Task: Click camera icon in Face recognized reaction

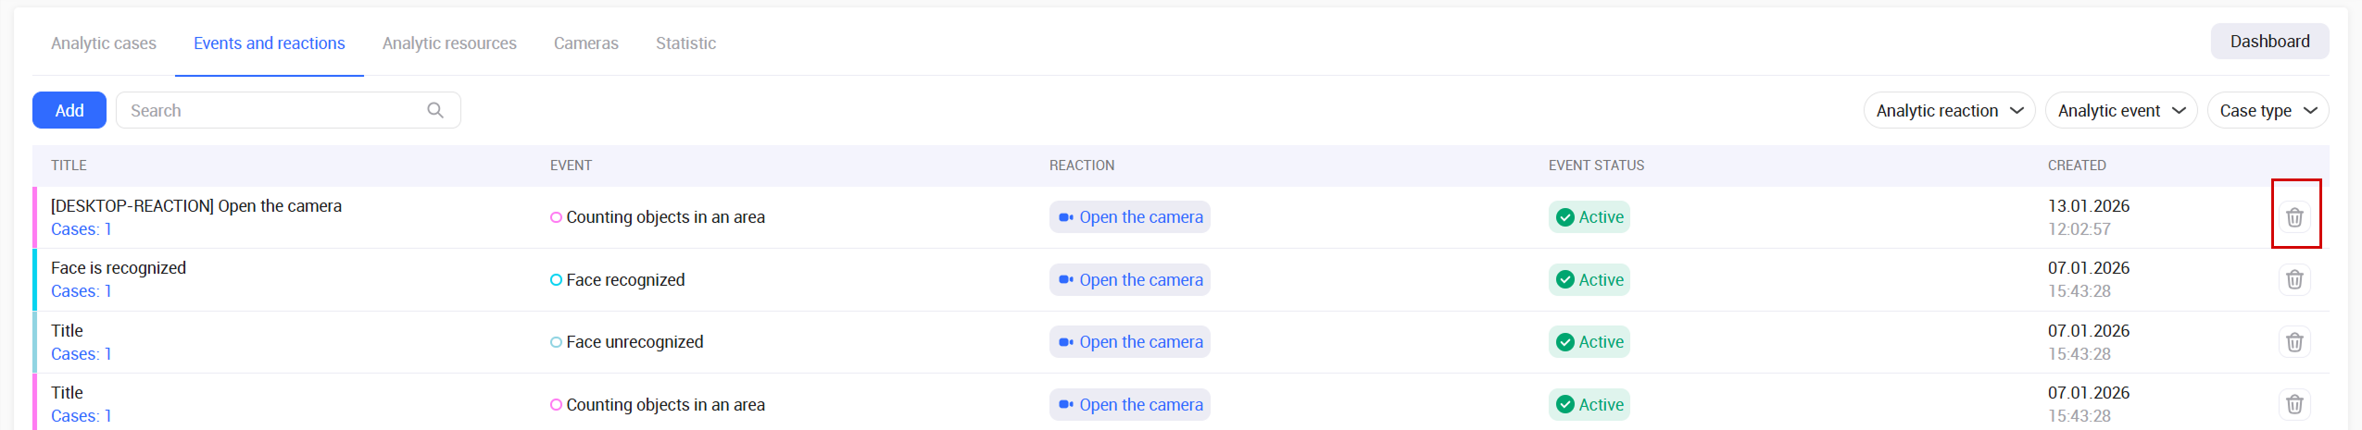Action: point(1066,279)
